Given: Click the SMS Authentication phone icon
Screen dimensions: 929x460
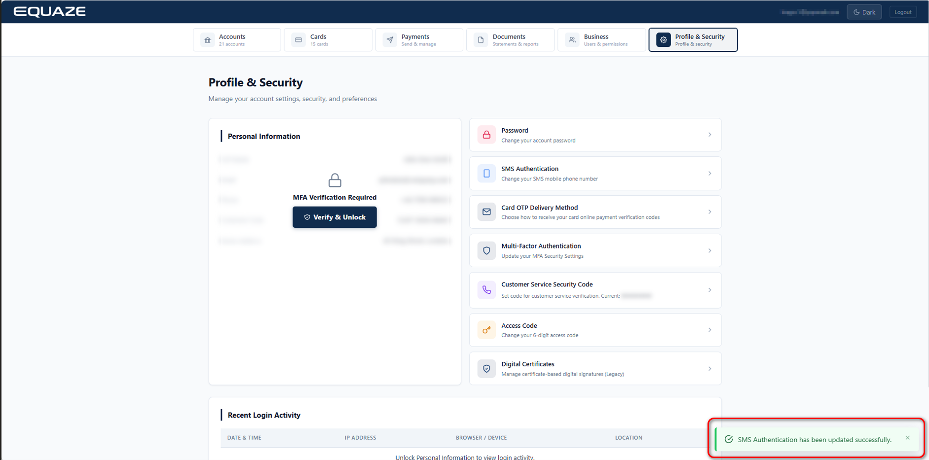Looking at the screenshot, I should point(486,174).
